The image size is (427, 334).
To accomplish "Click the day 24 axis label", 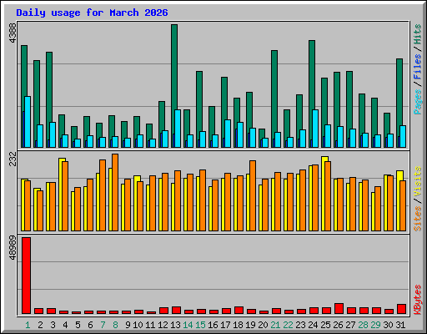I will (313, 325).
